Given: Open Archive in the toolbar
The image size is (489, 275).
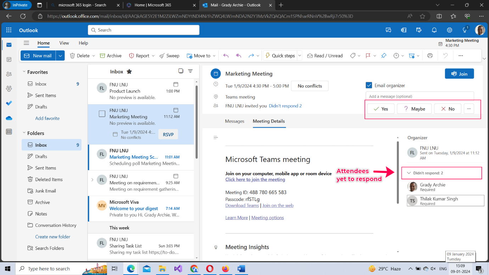Looking at the screenshot, I should (111, 56).
